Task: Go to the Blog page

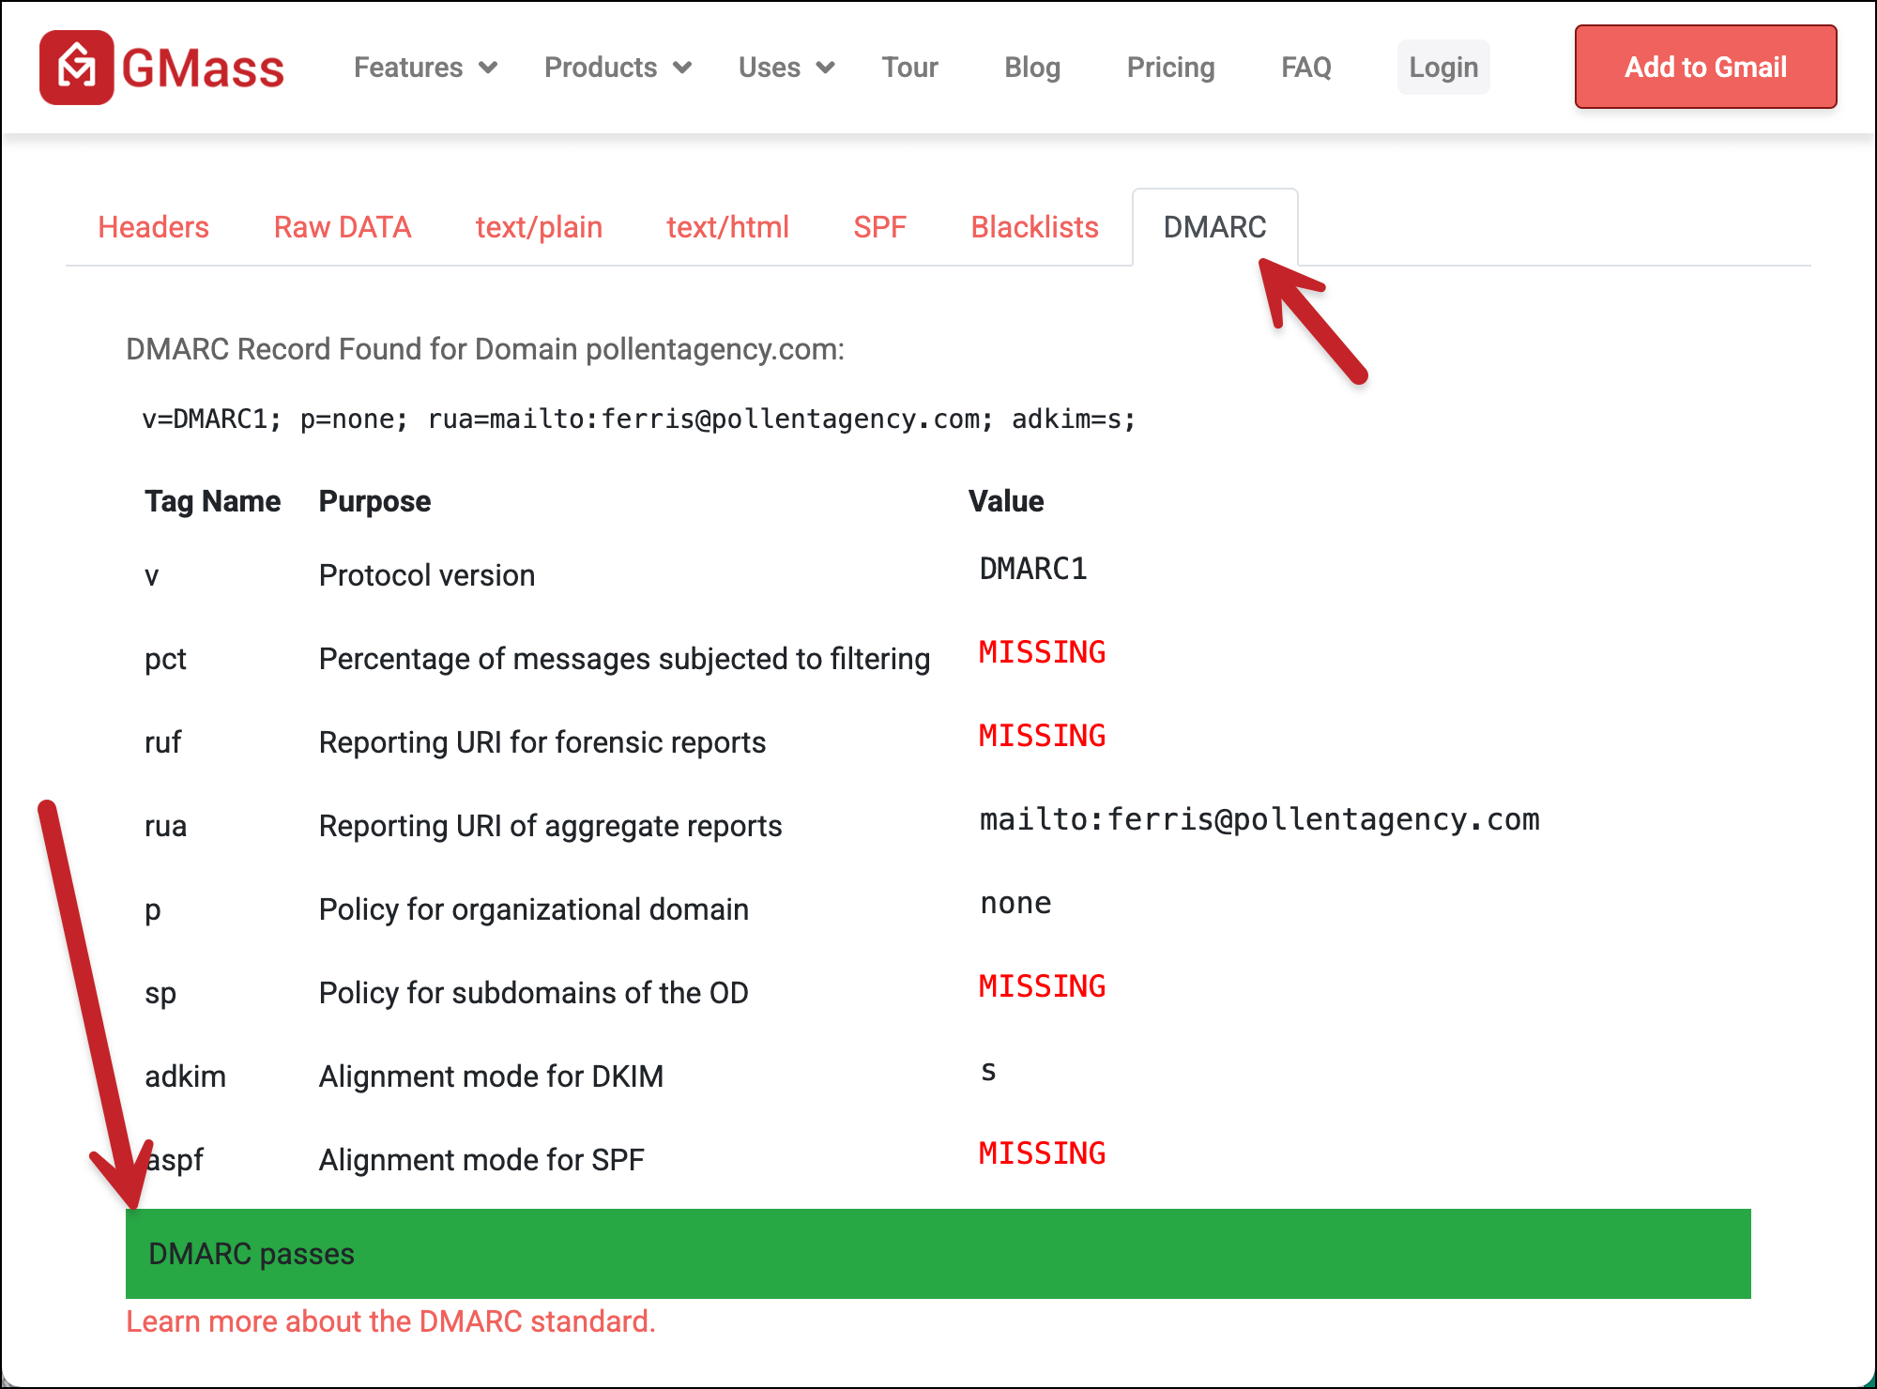Action: (x=1031, y=68)
